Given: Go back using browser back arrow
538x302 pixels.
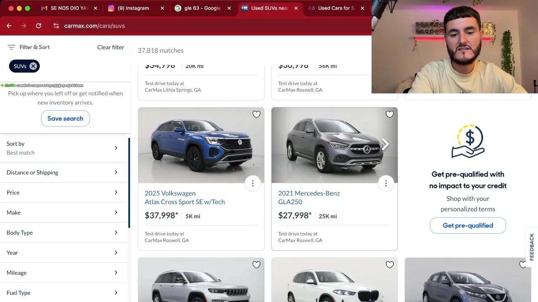Looking at the screenshot, I should point(9,26).
